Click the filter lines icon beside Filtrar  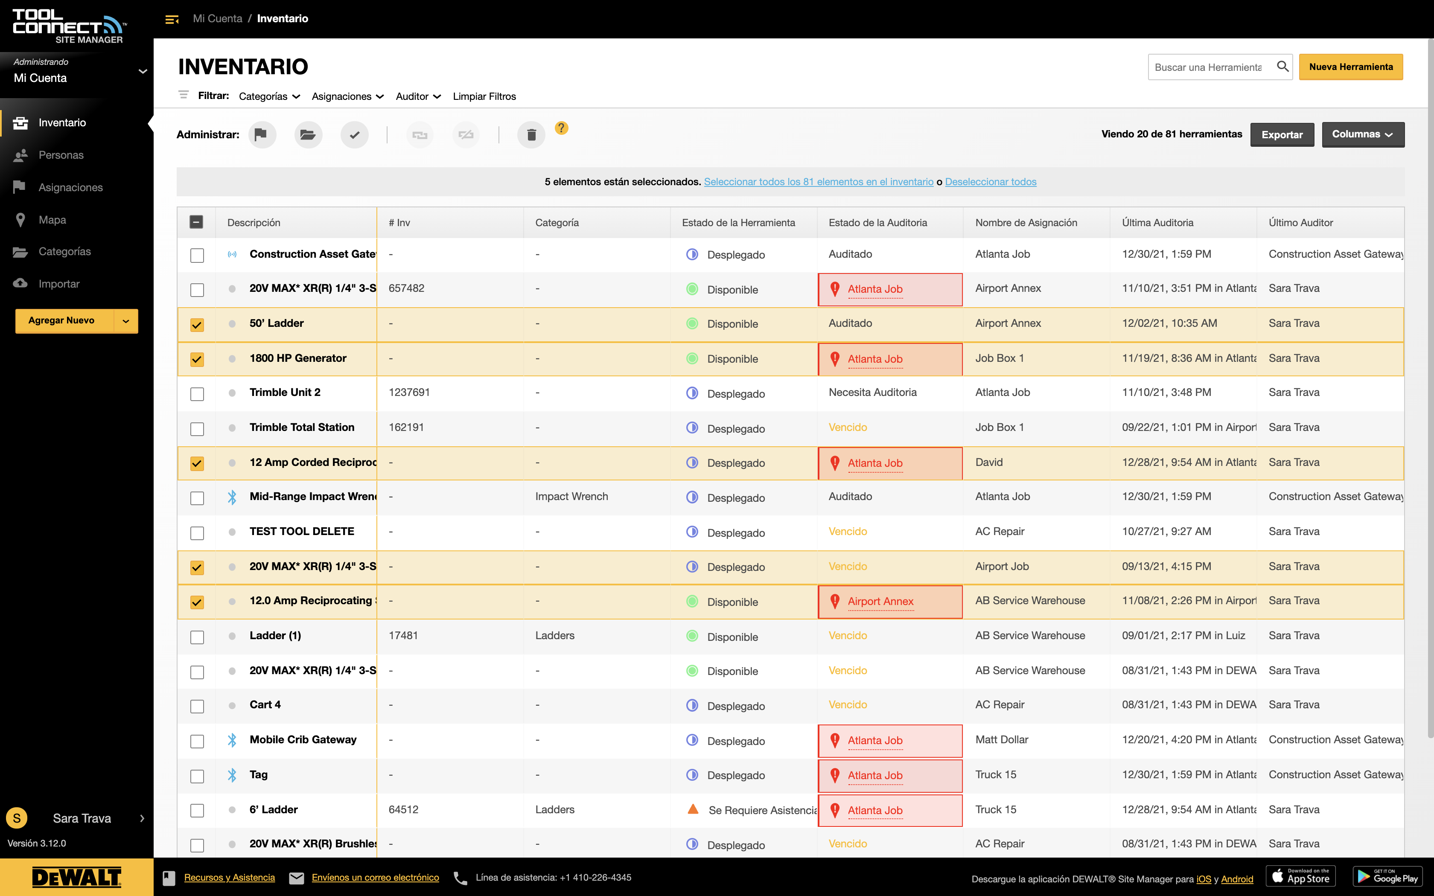tap(184, 95)
